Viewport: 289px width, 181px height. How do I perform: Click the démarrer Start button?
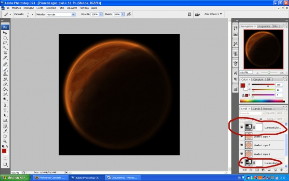point(15,178)
